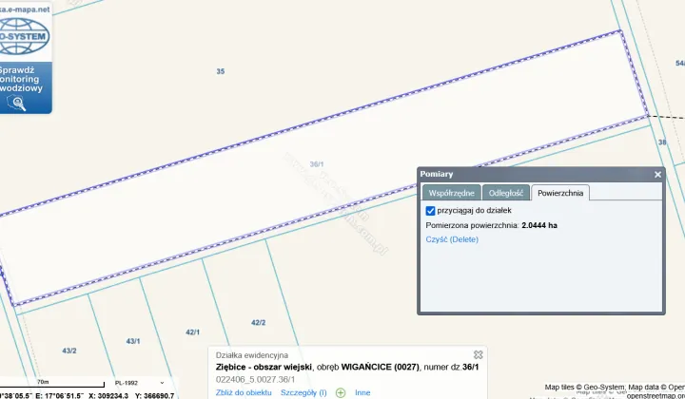Click measured area value 2.0444 ha

point(539,225)
